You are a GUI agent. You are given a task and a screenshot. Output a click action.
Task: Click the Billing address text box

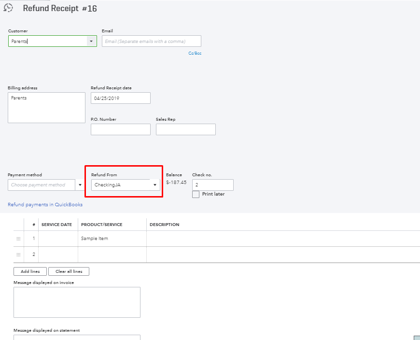click(47, 108)
